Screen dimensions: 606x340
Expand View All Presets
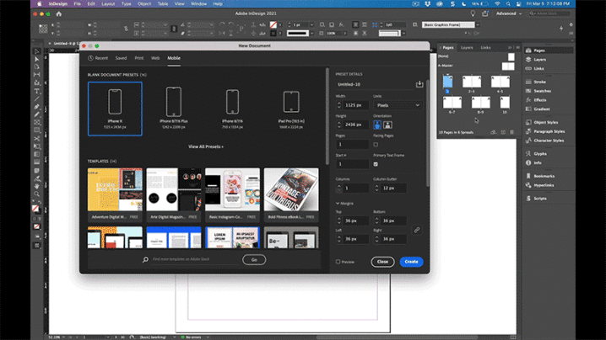[x=205, y=146]
